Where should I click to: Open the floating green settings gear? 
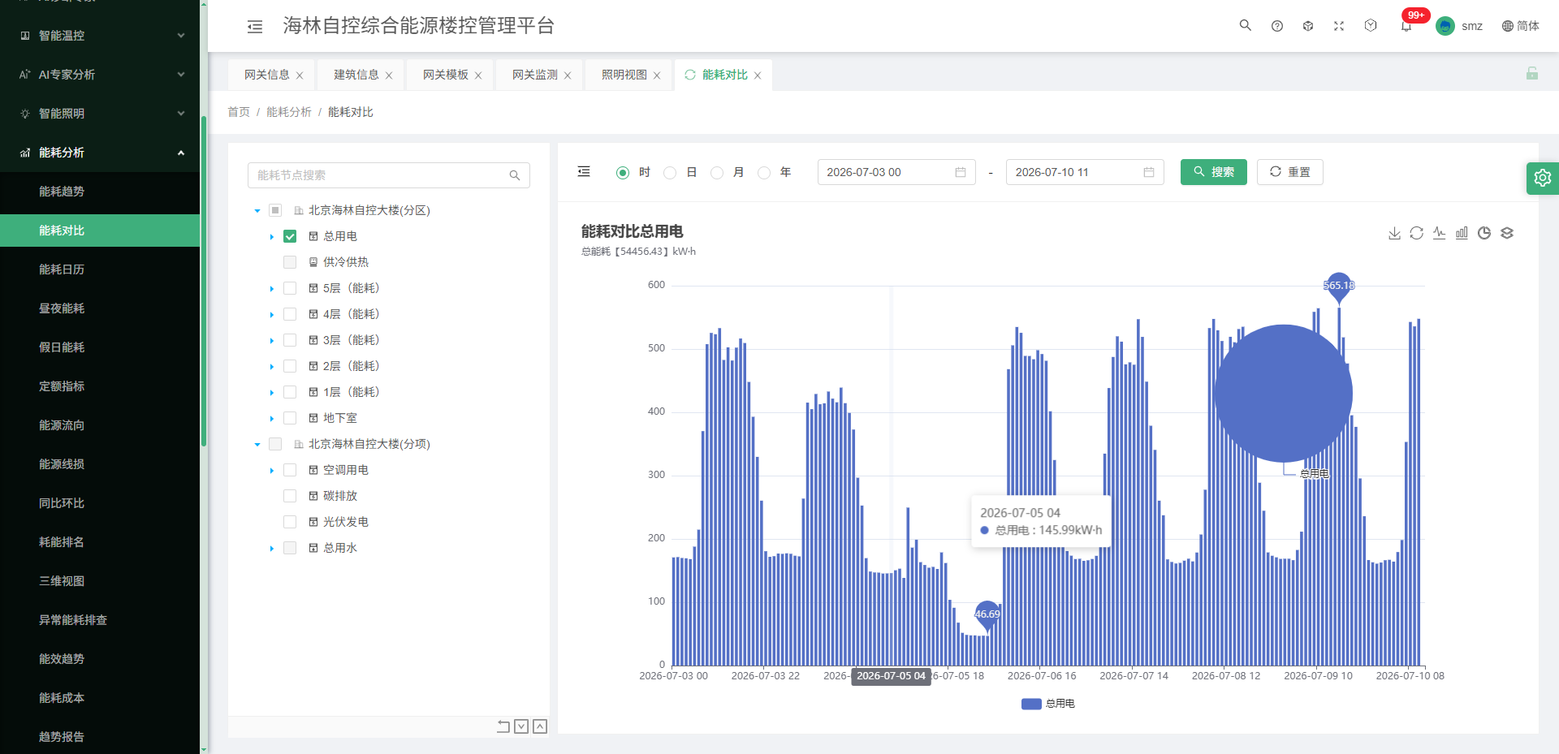[x=1543, y=178]
